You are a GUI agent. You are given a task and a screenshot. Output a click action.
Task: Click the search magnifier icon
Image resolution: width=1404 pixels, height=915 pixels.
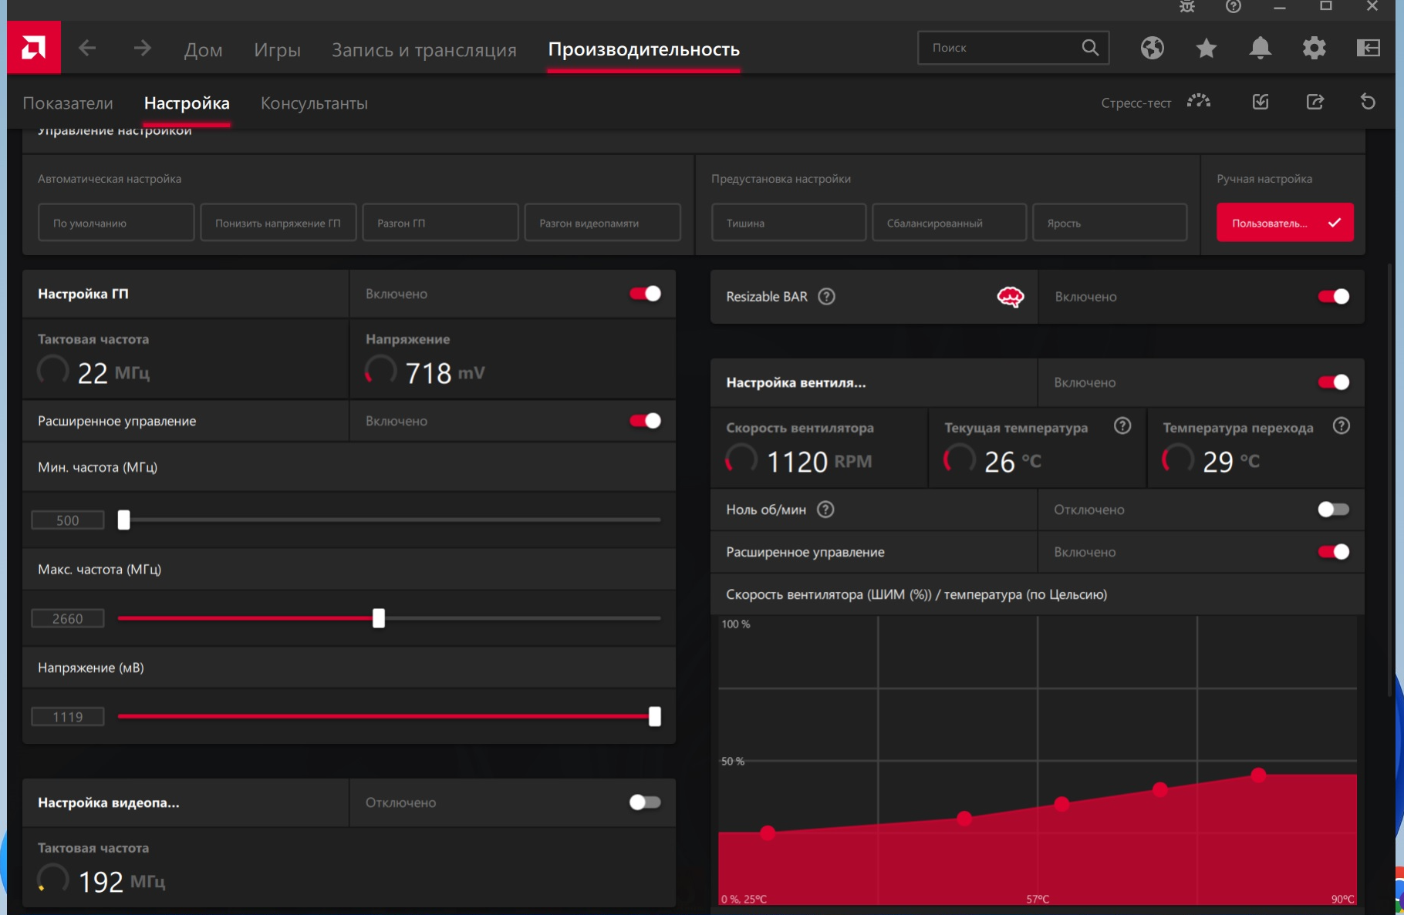click(1090, 48)
